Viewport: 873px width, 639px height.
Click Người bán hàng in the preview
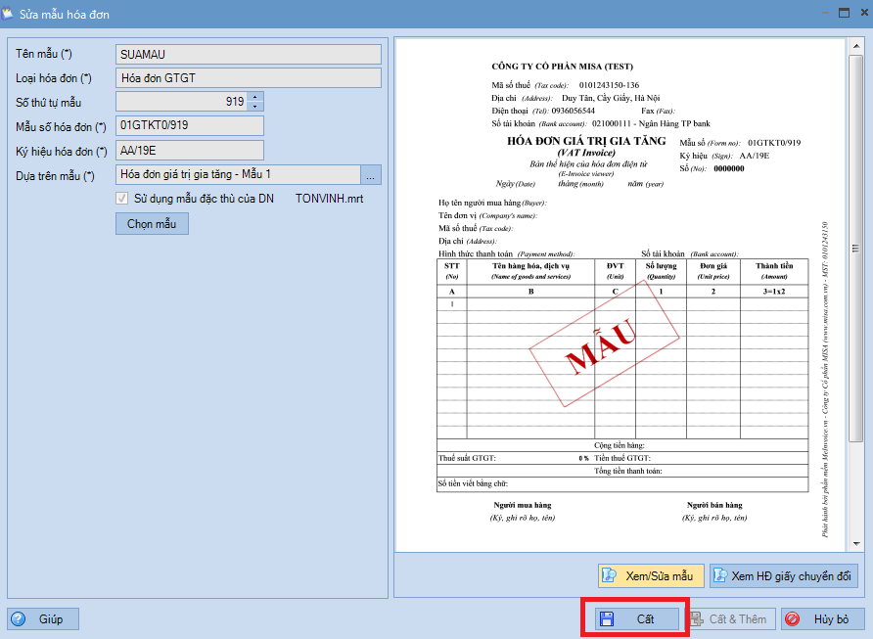click(x=714, y=505)
